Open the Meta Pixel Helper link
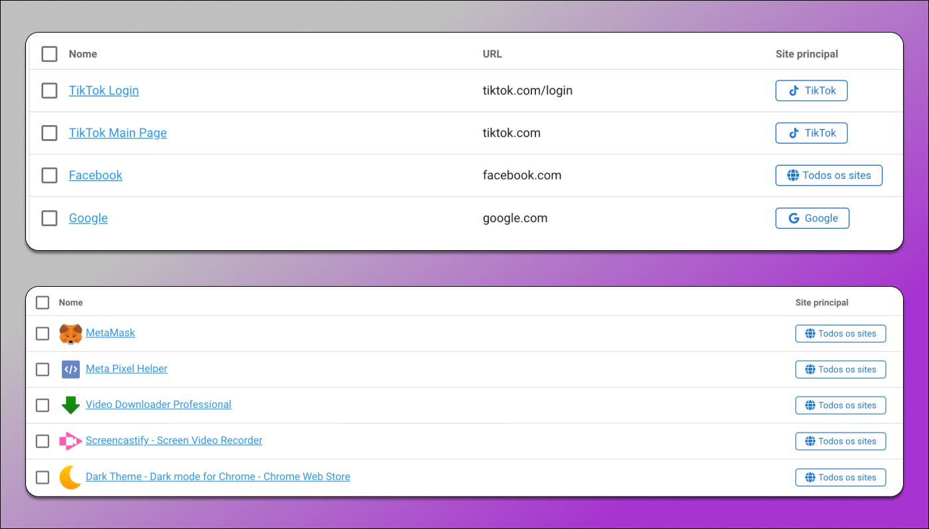 point(126,369)
